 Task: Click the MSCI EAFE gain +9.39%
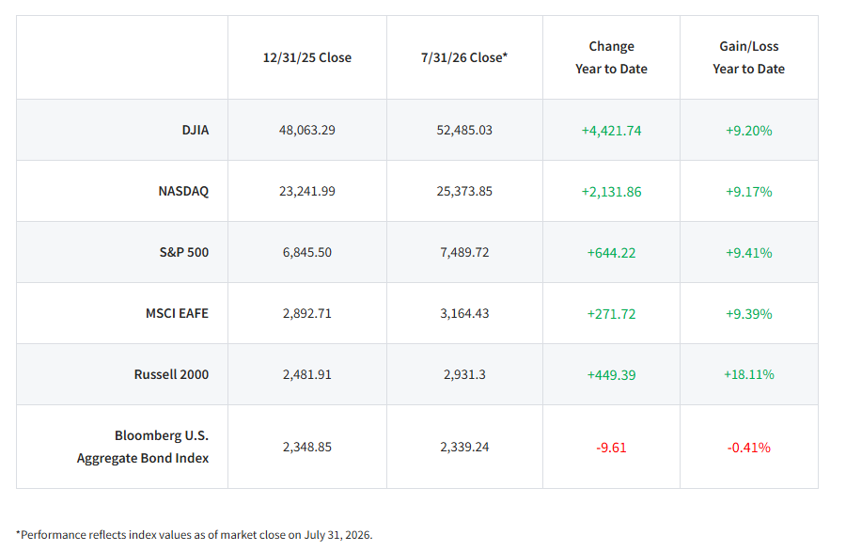tap(749, 313)
